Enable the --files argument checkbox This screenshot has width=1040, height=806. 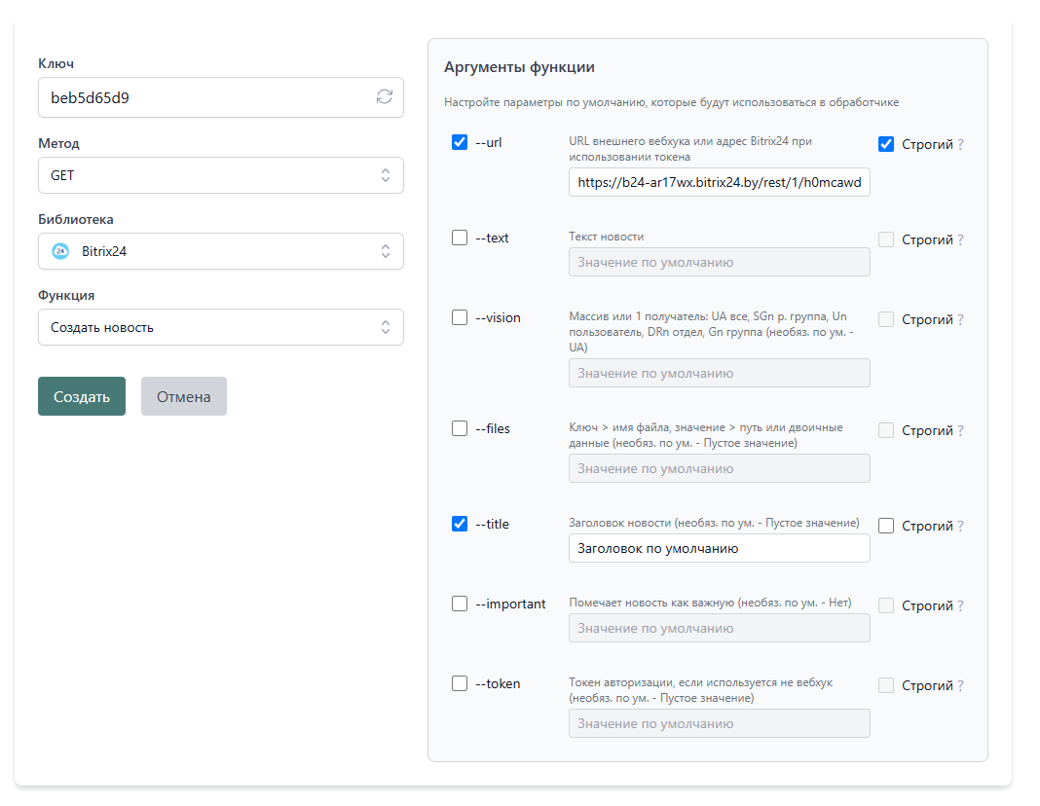(x=459, y=428)
